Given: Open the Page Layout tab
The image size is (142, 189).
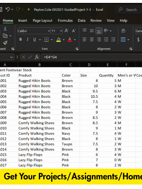Looking at the screenshot, I should click(43, 20).
